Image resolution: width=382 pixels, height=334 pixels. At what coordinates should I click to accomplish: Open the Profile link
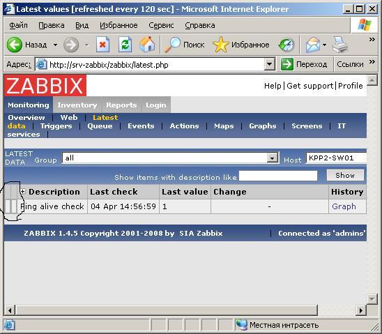click(x=351, y=86)
